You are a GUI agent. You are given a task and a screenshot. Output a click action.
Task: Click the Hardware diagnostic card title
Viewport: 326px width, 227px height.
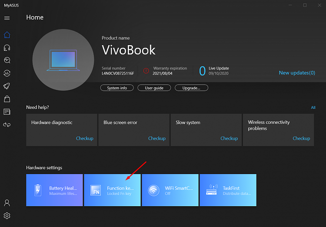52,122
